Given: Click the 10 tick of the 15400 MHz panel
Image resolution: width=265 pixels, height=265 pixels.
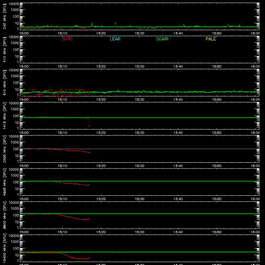Looking at the screenshot, I should click(x=17, y=255).
